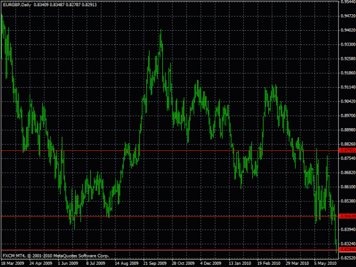Click the 0.89700 price axis label
The width and height of the screenshot is (356, 267).
[x=348, y=116]
